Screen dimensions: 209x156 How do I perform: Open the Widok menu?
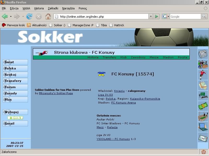[26, 8]
